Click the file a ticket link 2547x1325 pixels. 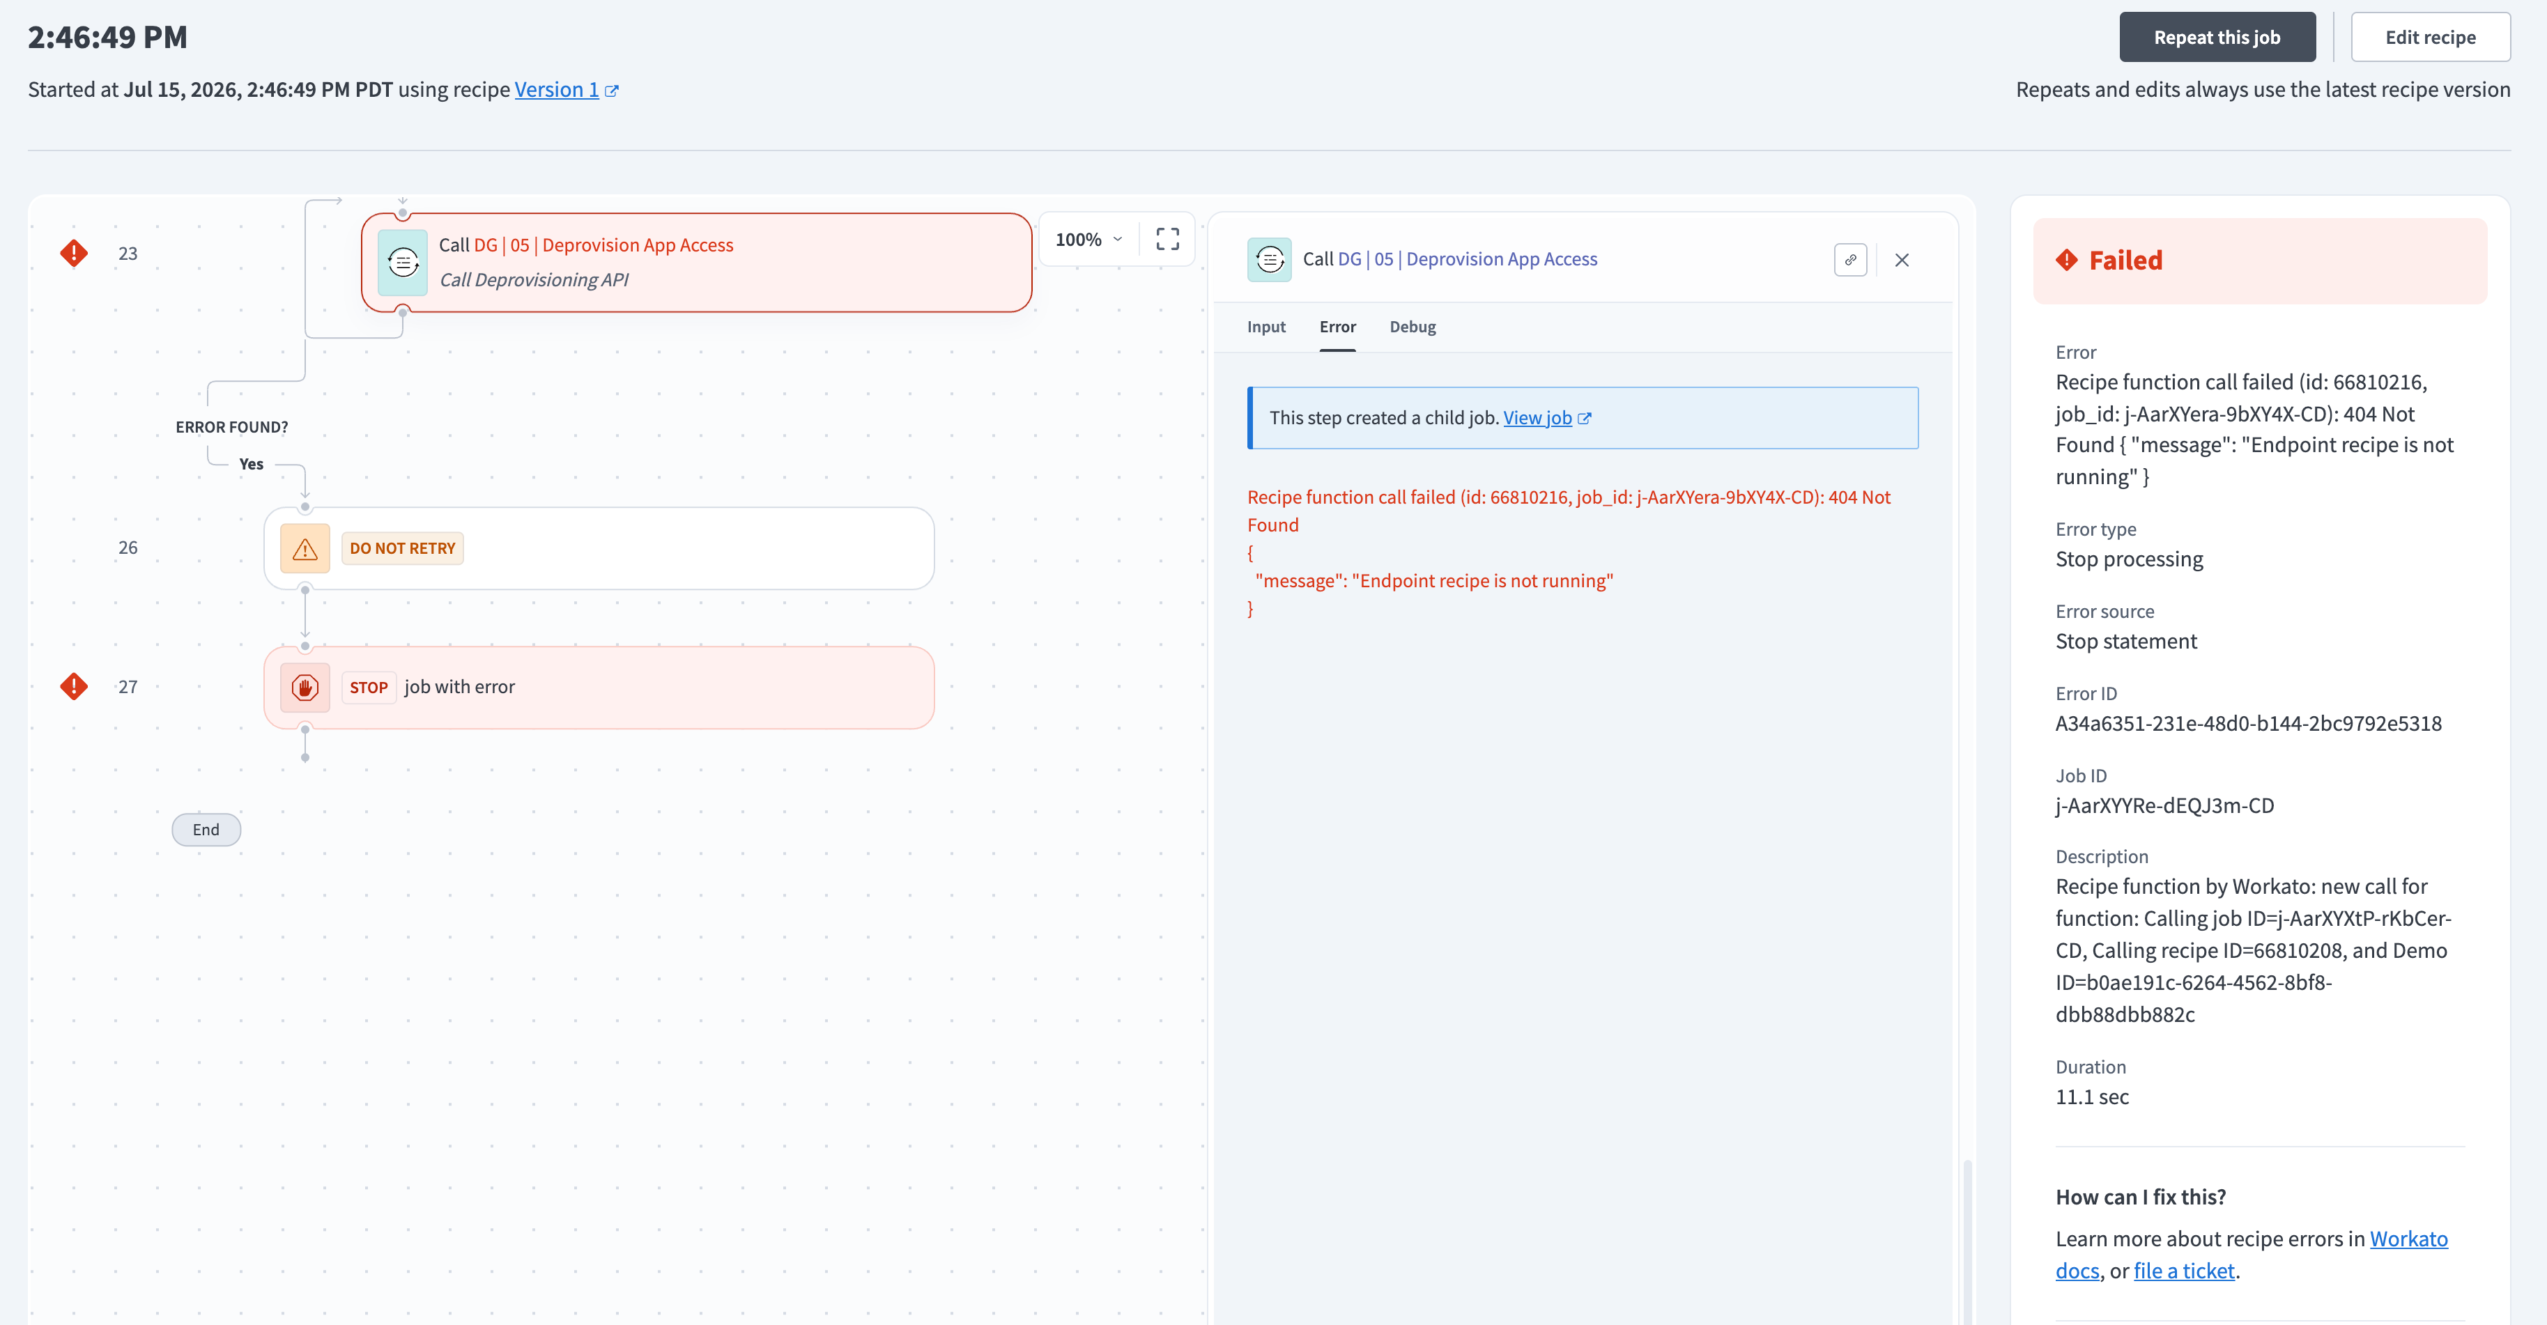click(2183, 1271)
